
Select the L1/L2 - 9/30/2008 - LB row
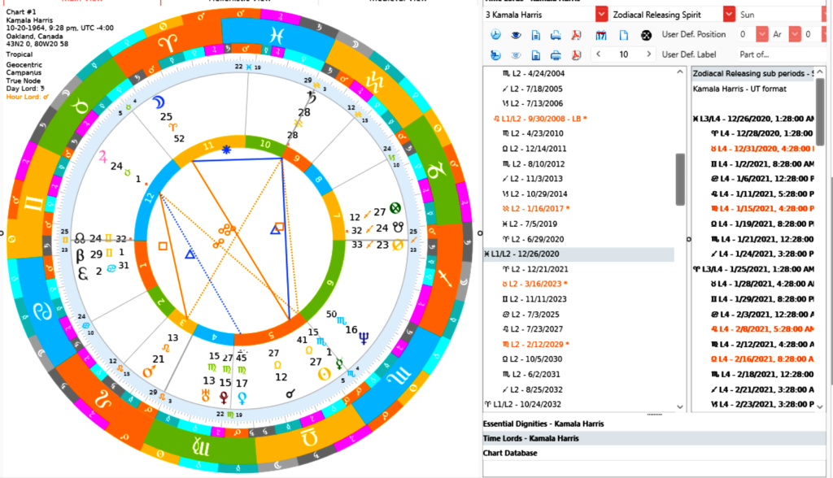point(541,119)
